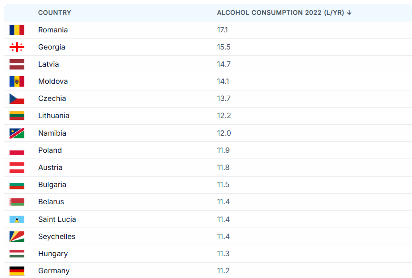The height and width of the screenshot is (278, 412).
Task: Open the Austria country link
Action: [50, 168]
